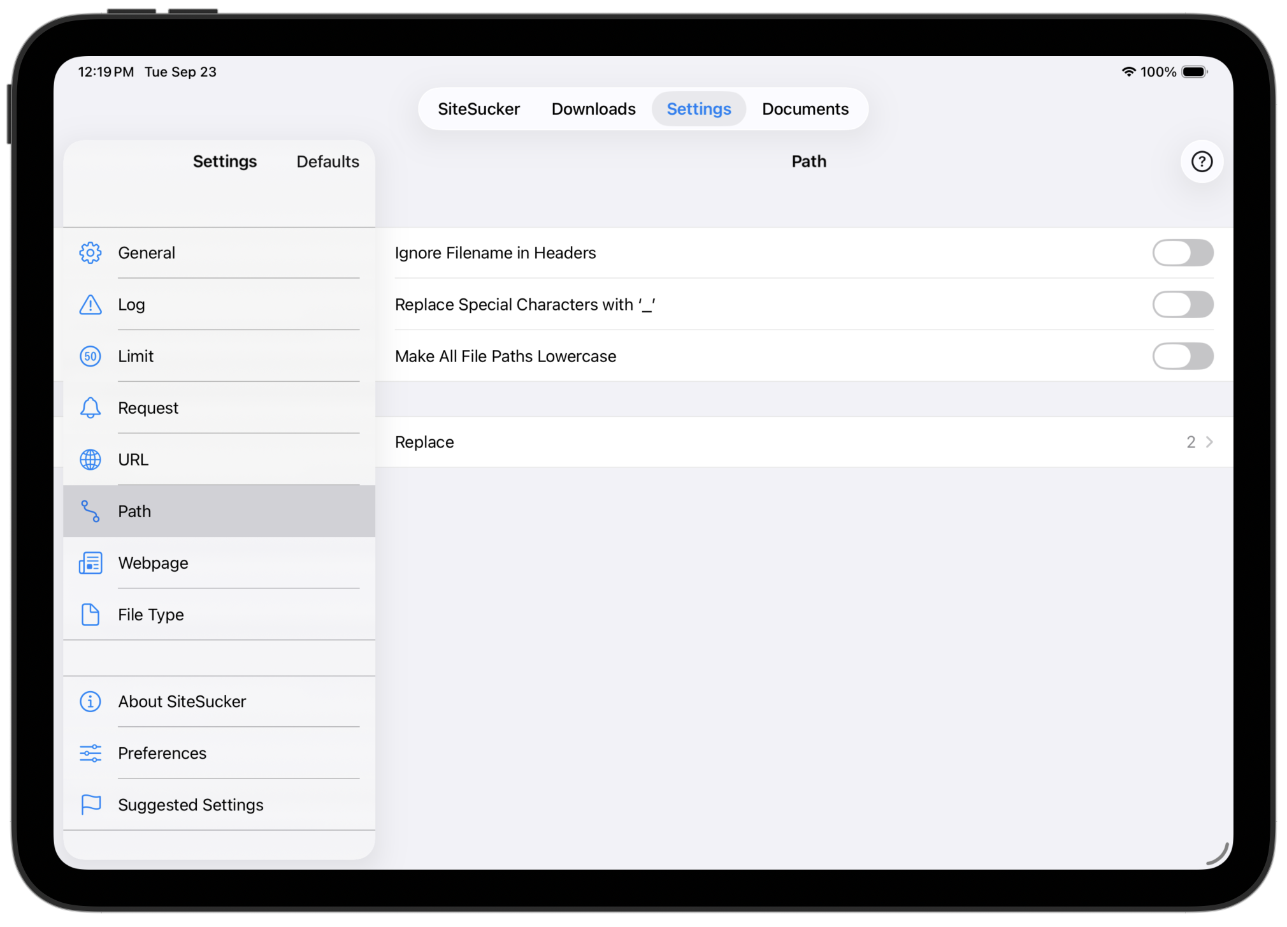Open the Downloads tab
This screenshot has height=927, width=1287.
click(593, 109)
